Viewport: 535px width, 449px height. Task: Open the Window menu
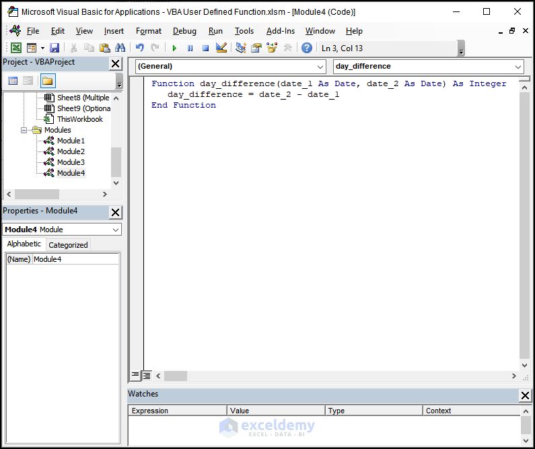click(x=320, y=31)
